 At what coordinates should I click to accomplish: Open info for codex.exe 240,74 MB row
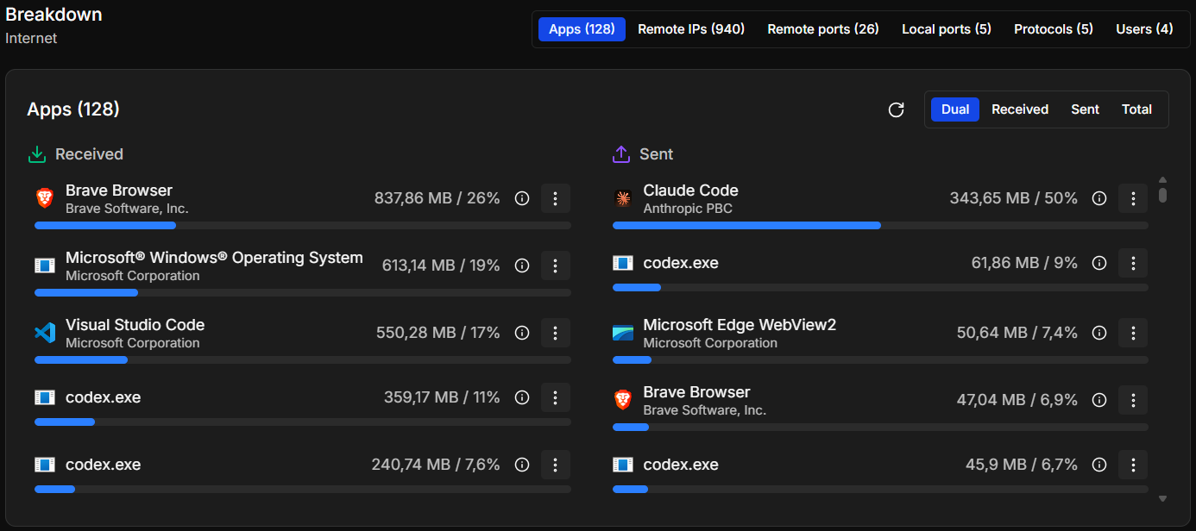tap(522, 465)
